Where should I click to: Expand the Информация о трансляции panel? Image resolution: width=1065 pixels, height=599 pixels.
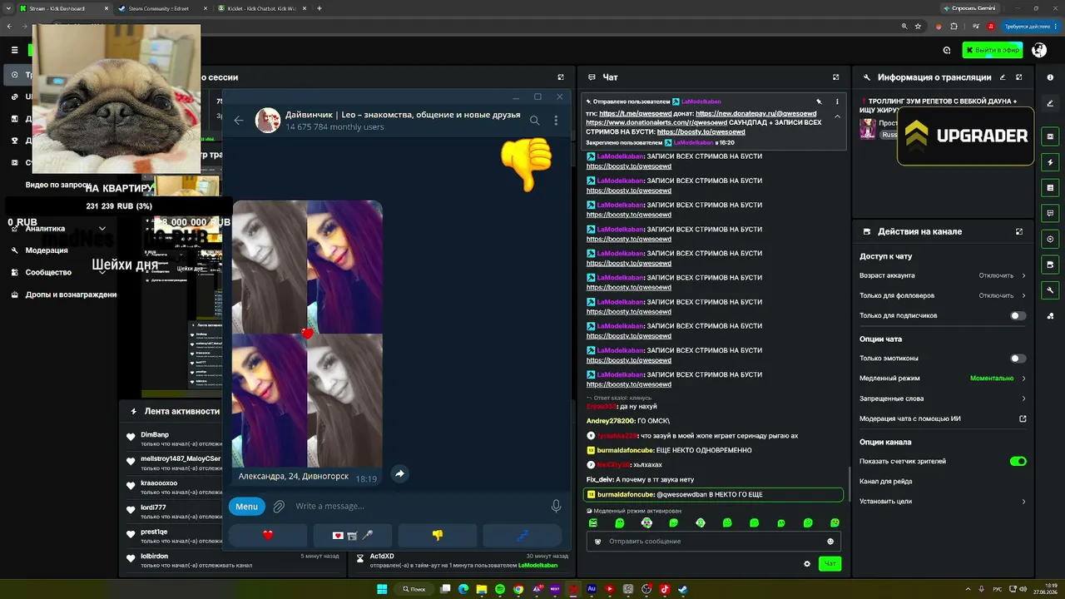1019,77
